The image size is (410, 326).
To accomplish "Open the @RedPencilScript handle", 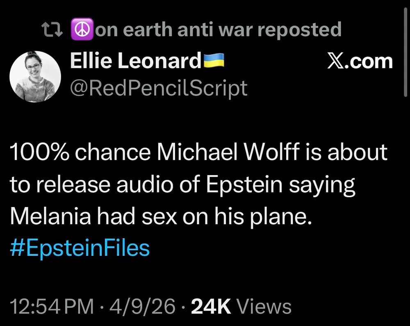I will point(159,87).
